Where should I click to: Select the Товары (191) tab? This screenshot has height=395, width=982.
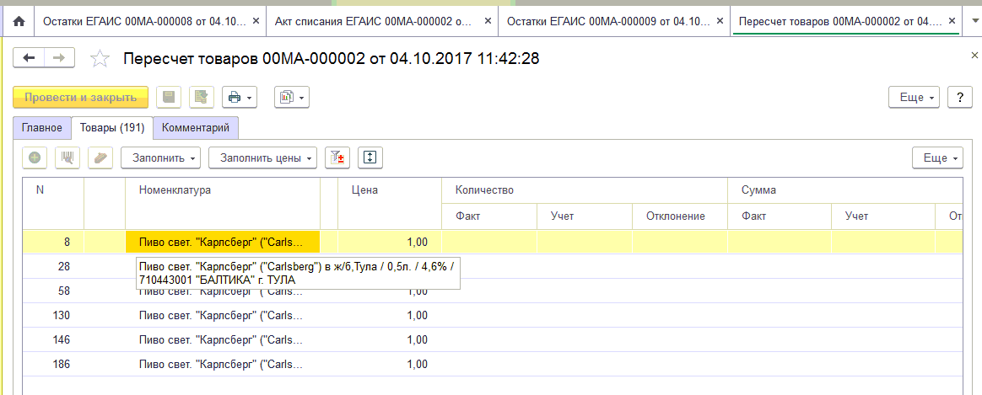112,127
